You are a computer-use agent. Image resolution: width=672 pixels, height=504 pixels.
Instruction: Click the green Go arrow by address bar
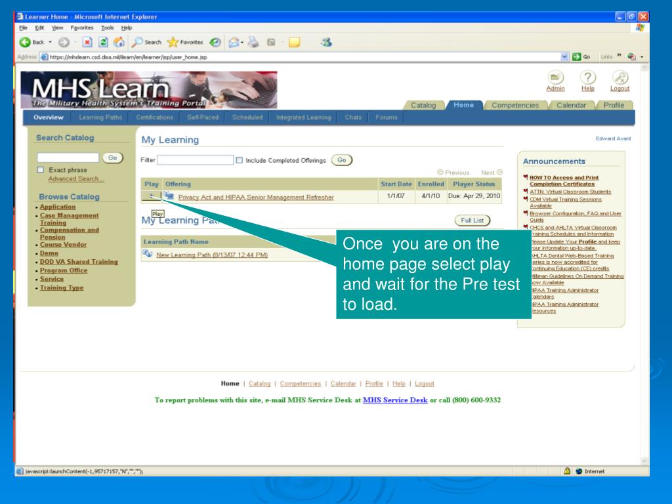coord(577,56)
